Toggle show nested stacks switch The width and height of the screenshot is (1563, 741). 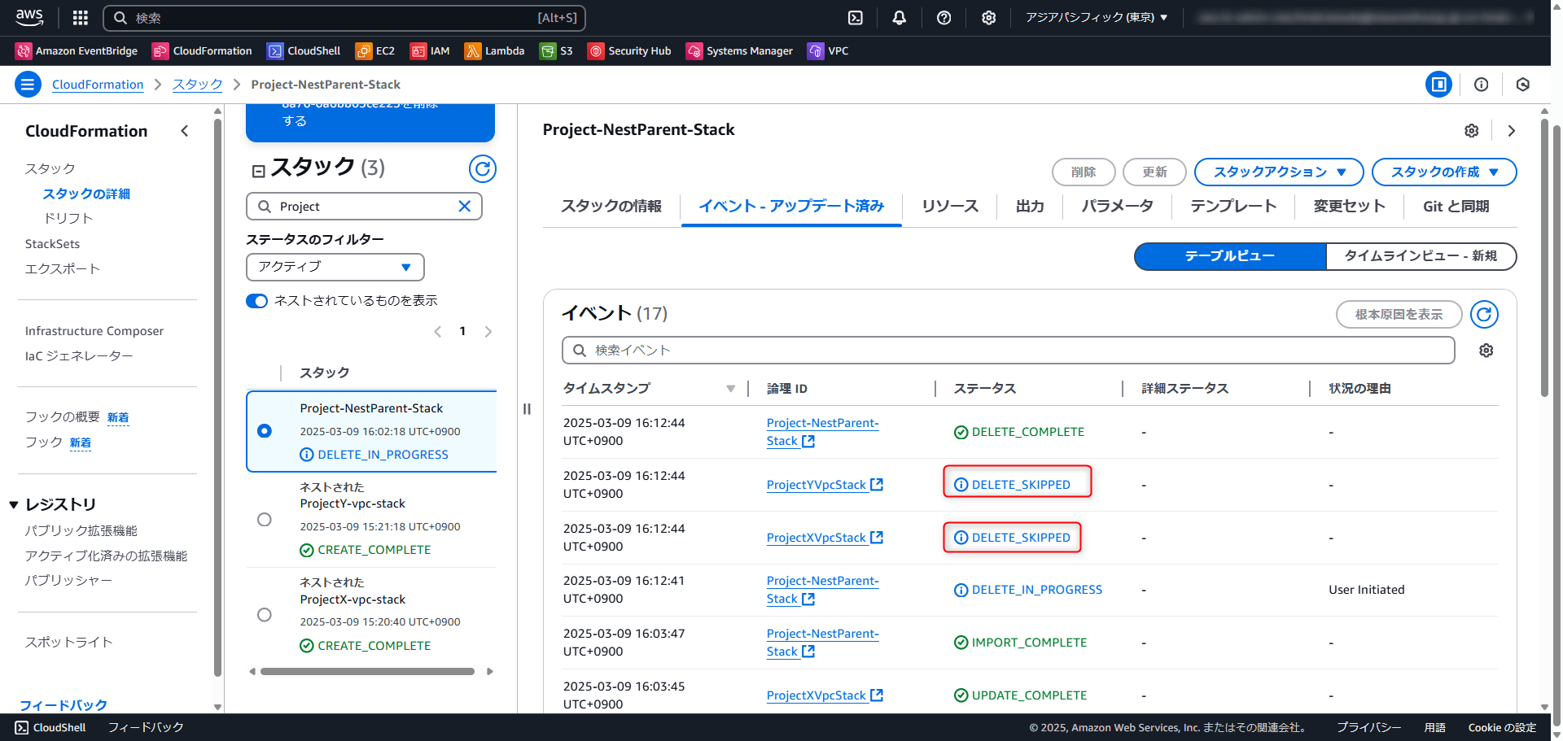point(256,301)
